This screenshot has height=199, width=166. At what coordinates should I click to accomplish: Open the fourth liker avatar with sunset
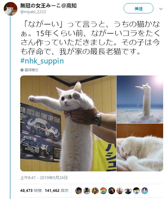103,191
